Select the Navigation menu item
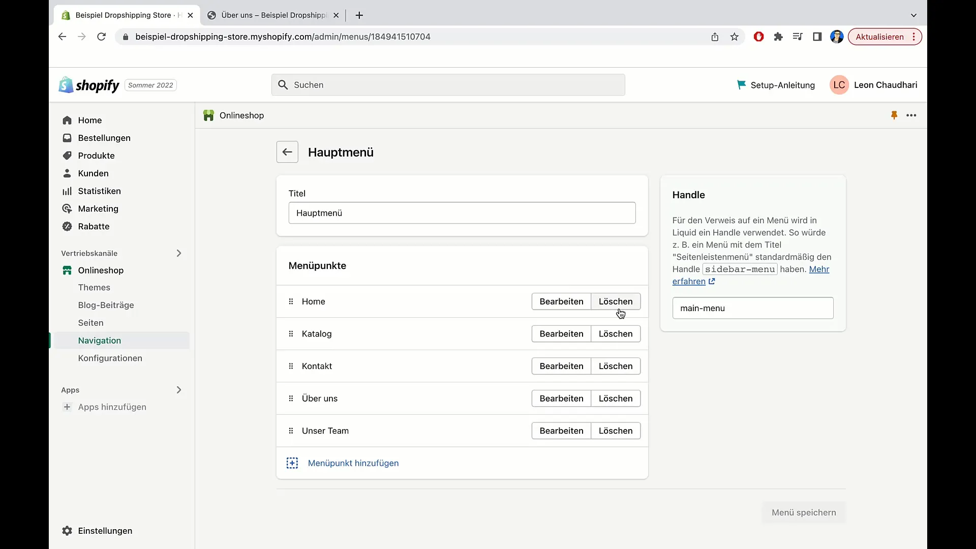The width and height of the screenshot is (976, 549). pyautogui.click(x=99, y=340)
